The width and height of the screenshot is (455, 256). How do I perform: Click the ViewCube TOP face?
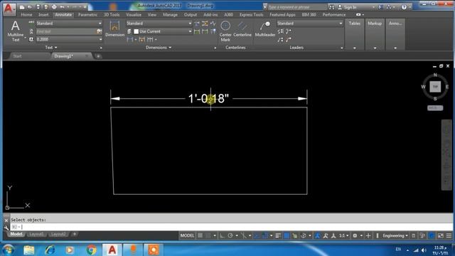coord(435,87)
